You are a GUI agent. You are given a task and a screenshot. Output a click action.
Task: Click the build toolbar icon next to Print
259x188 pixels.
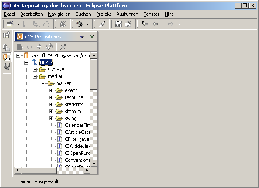(63, 24)
